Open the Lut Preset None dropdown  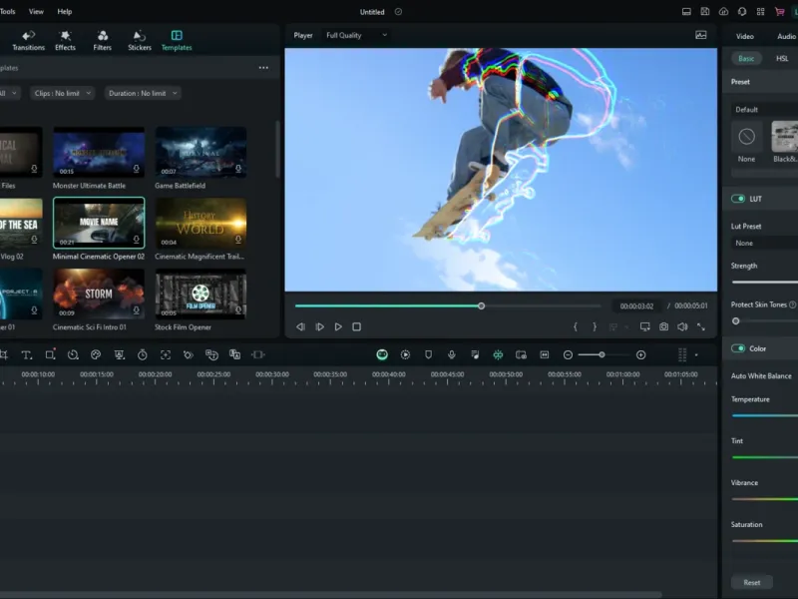click(763, 243)
